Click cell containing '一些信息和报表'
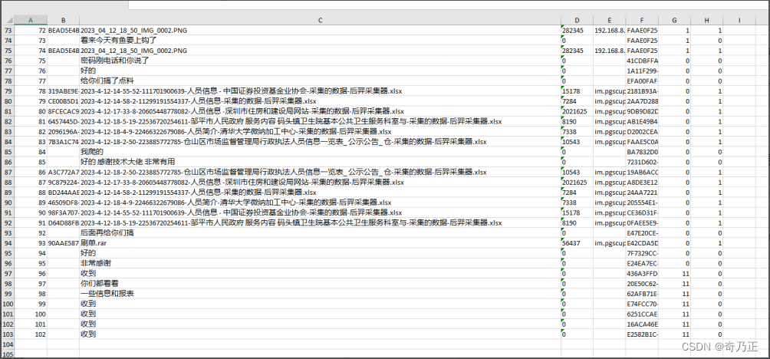770x359 pixels. click(320, 294)
